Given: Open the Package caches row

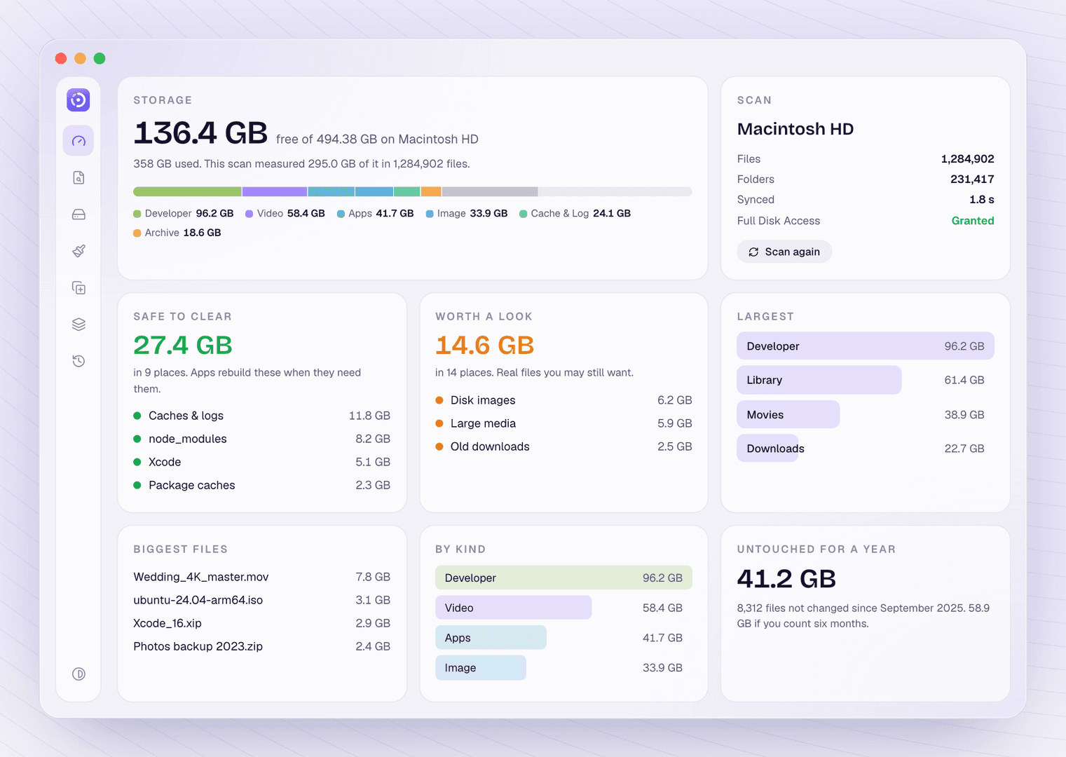Looking at the screenshot, I should [x=262, y=485].
